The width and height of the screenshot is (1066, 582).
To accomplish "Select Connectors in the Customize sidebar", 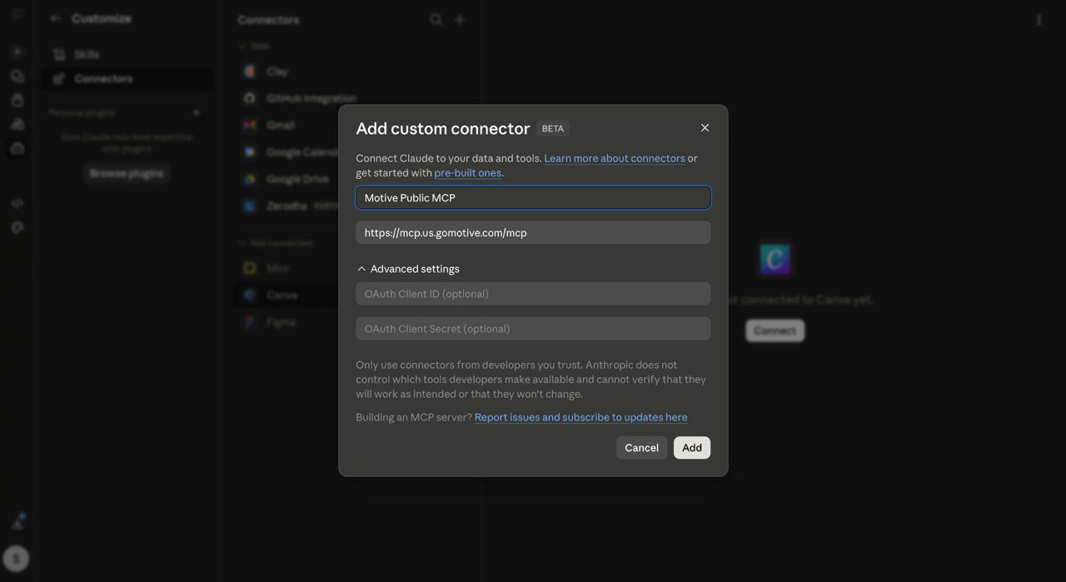I will [x=127, y=79].
